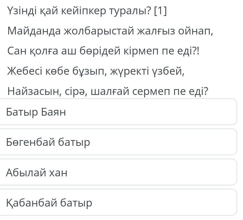Click the word жолбарыстай in the poem

[x=99, y=31]
